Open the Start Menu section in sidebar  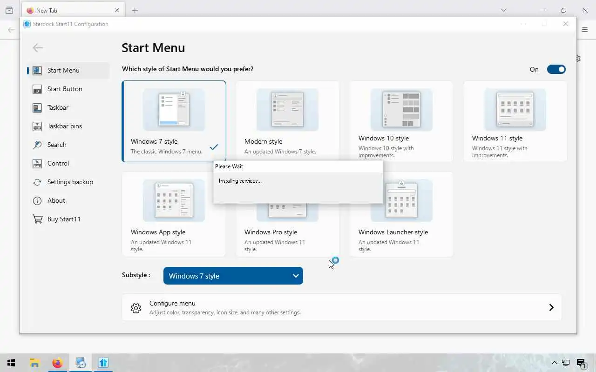(68, 70)
